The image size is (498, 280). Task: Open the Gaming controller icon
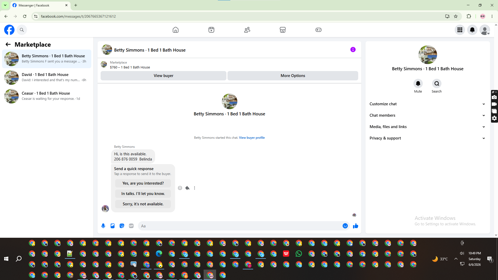(319, 30)
